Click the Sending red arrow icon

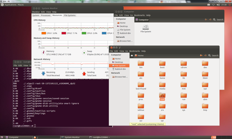84,74
